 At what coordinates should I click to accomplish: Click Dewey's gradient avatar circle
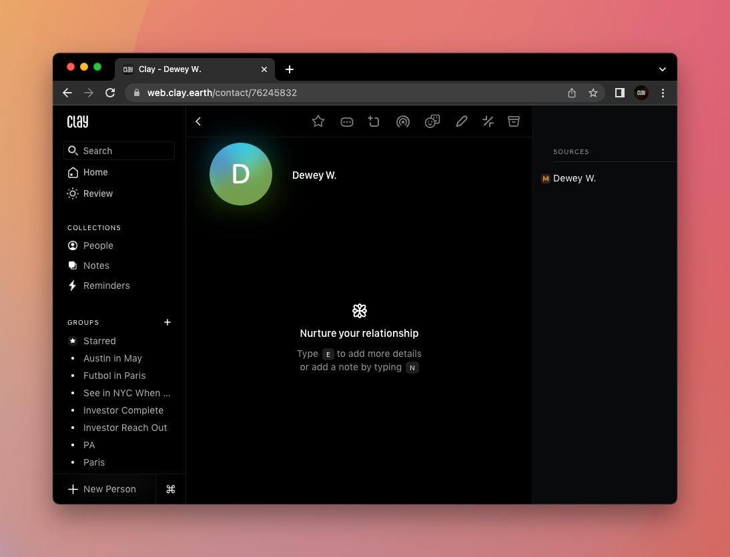tap(240, 174)
